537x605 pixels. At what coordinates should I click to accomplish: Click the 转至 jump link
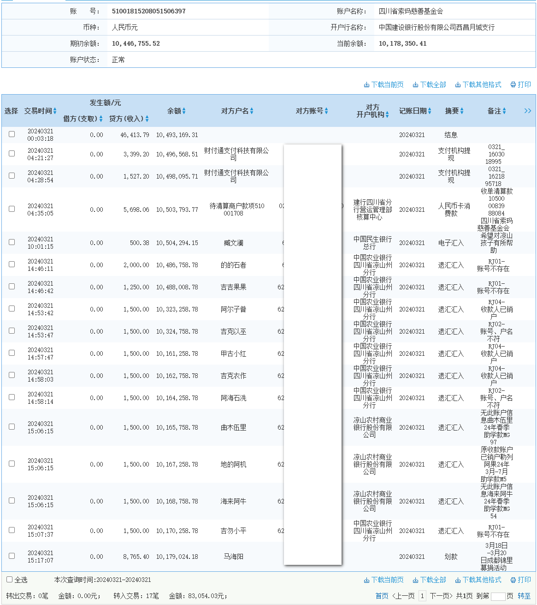524,596
